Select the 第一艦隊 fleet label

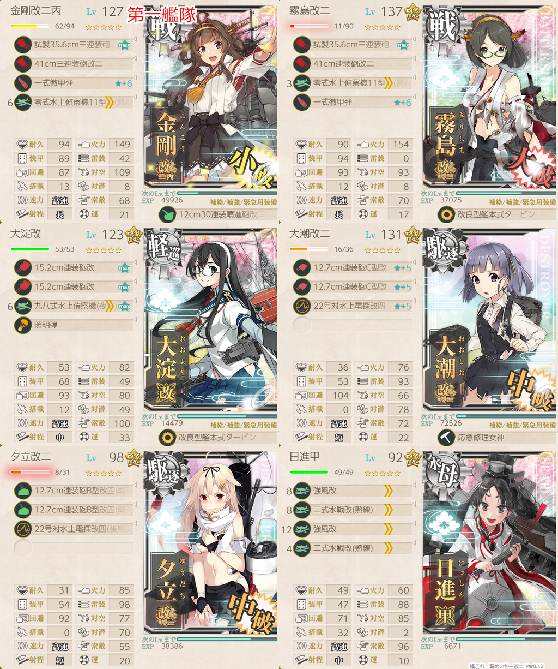point(161,15)
